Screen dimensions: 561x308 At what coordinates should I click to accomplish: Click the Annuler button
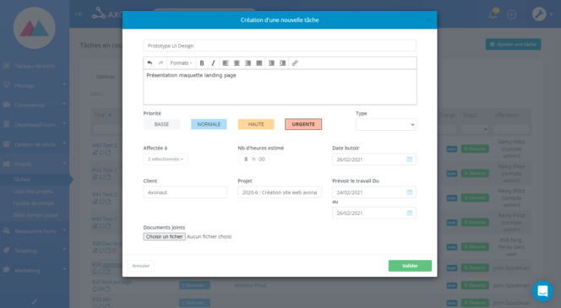click(140, 266)
